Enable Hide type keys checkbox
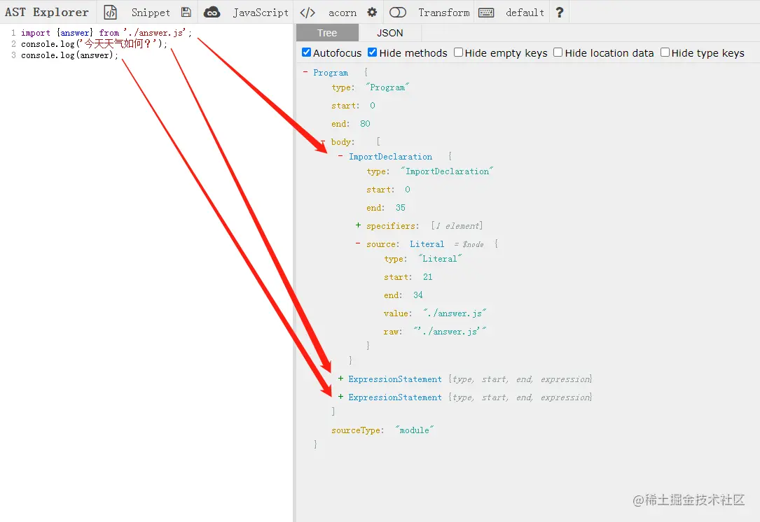This screenshot has width=760, height=522. 665,52
